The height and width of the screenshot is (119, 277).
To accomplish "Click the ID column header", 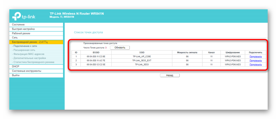I will coord(76,52).
